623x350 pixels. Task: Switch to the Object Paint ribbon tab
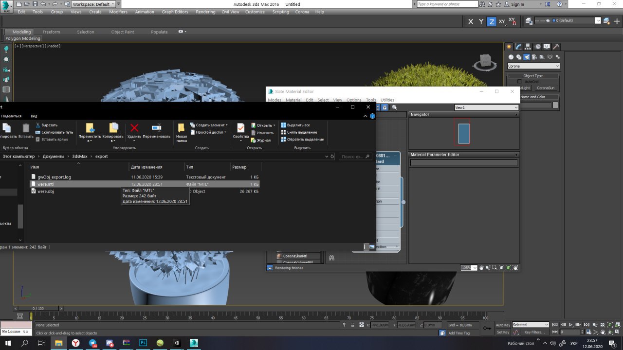coord(123,32)
